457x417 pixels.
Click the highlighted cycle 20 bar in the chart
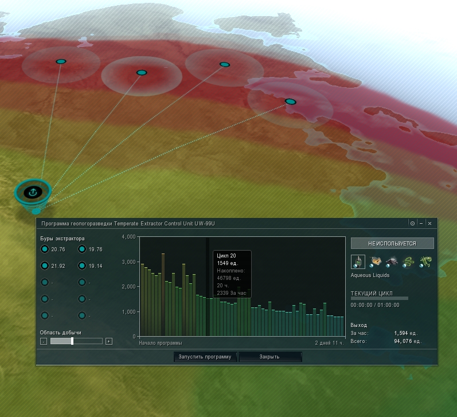pyautogui.click(x=208, y=317)
